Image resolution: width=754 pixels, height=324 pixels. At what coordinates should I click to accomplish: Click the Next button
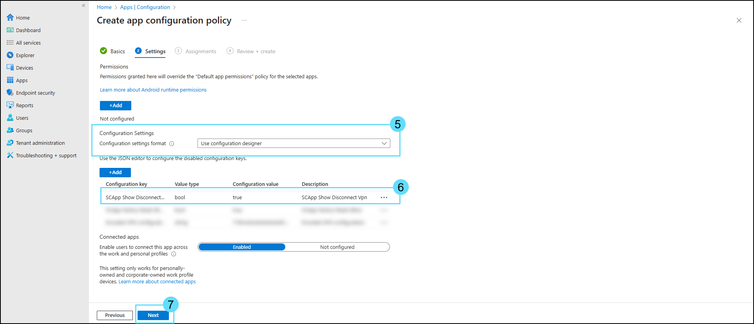153,315
